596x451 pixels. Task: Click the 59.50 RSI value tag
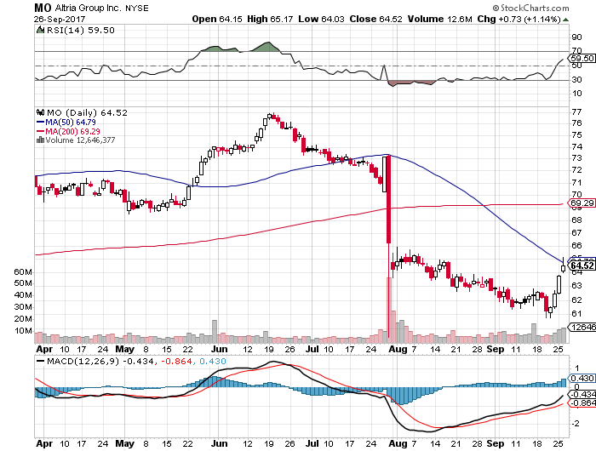tap(581, 60)
